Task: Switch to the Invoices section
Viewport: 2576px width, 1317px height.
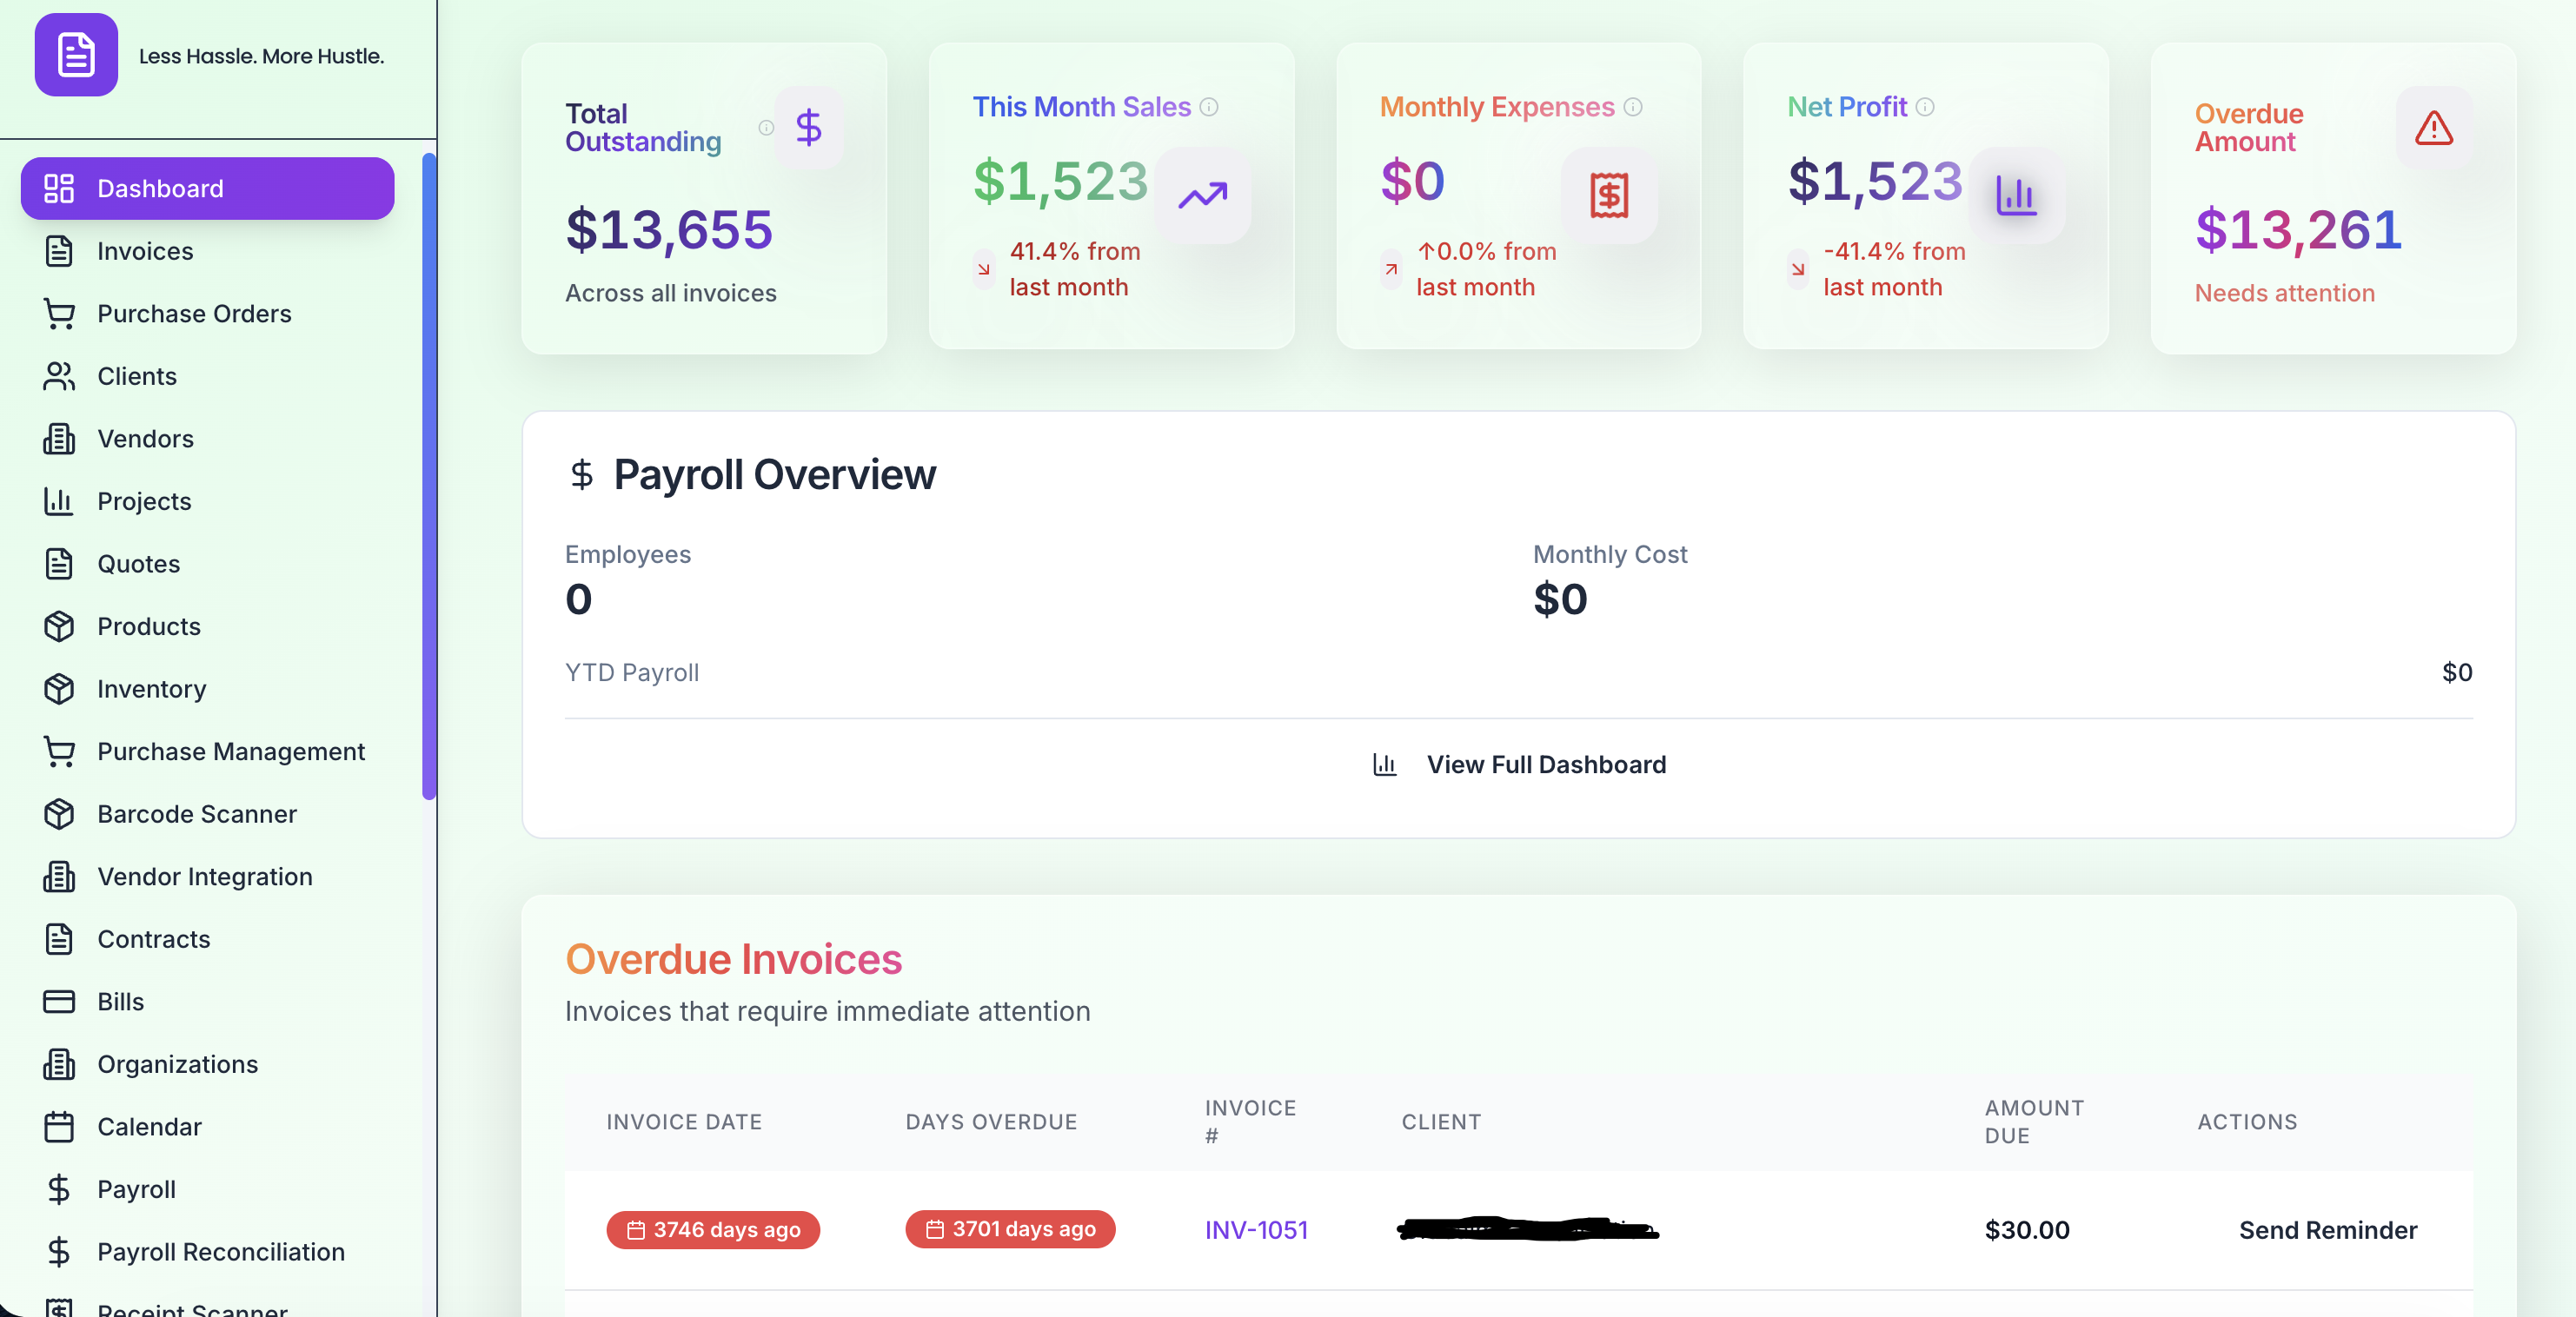Action: (x=145, y=251)
